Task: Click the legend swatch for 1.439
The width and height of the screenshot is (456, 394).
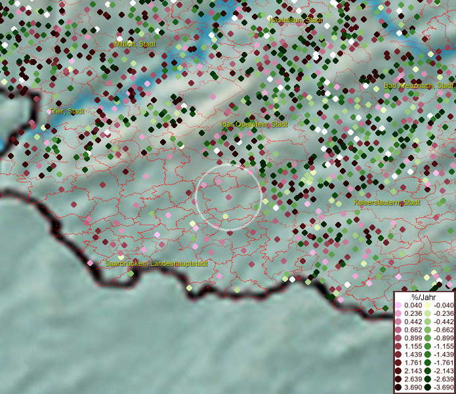Action: (398, 355)
